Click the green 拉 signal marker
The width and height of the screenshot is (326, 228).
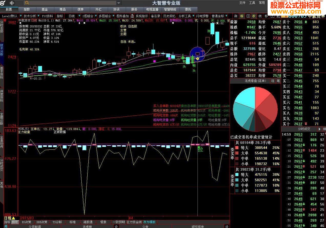click(200, 149)
